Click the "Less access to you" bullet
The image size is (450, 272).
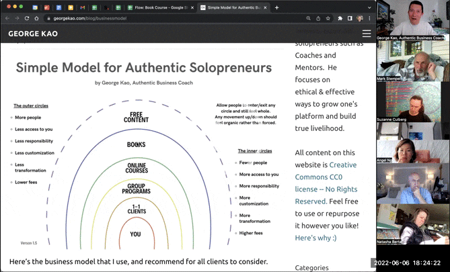[x=34, y=129]
